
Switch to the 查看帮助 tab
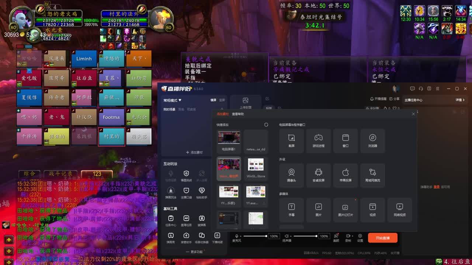coord(238,114)
